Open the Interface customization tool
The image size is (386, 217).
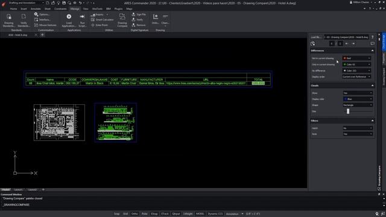coord(43,20)
